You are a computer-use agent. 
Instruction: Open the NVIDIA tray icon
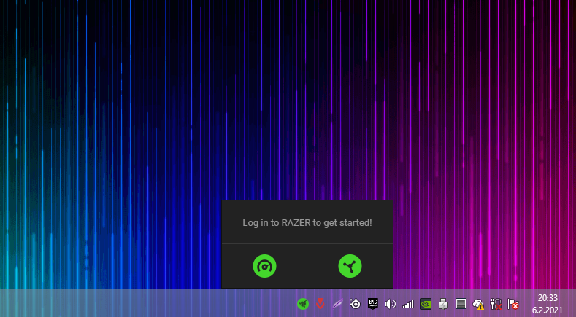click(426, 304)
